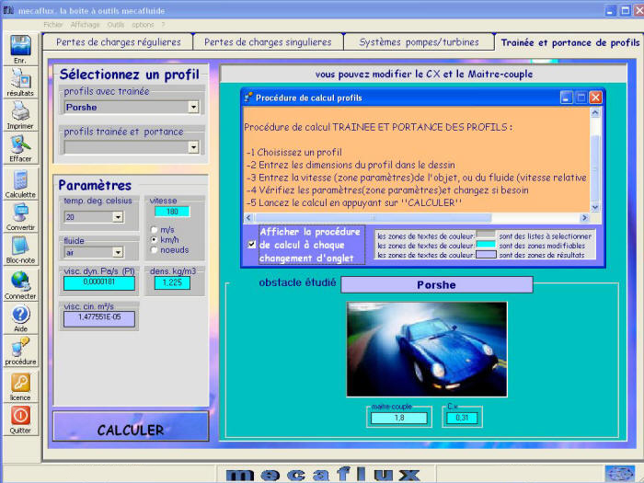Viewport: 644px width, 483px height.
Task: Click the Effacer eraser icon
Action: [19, 145]
